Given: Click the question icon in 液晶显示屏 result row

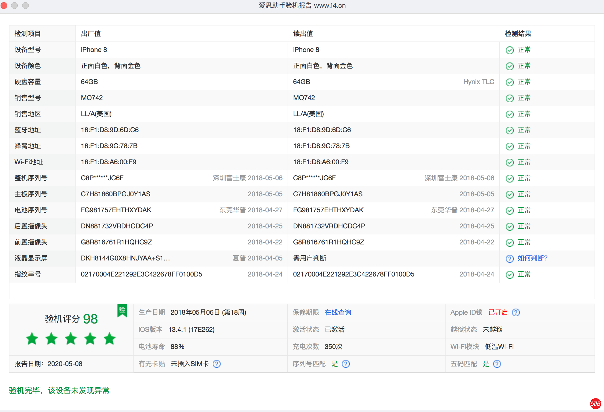Looking at the screenshot, I should pyautogui.click(x=509, y=259).
